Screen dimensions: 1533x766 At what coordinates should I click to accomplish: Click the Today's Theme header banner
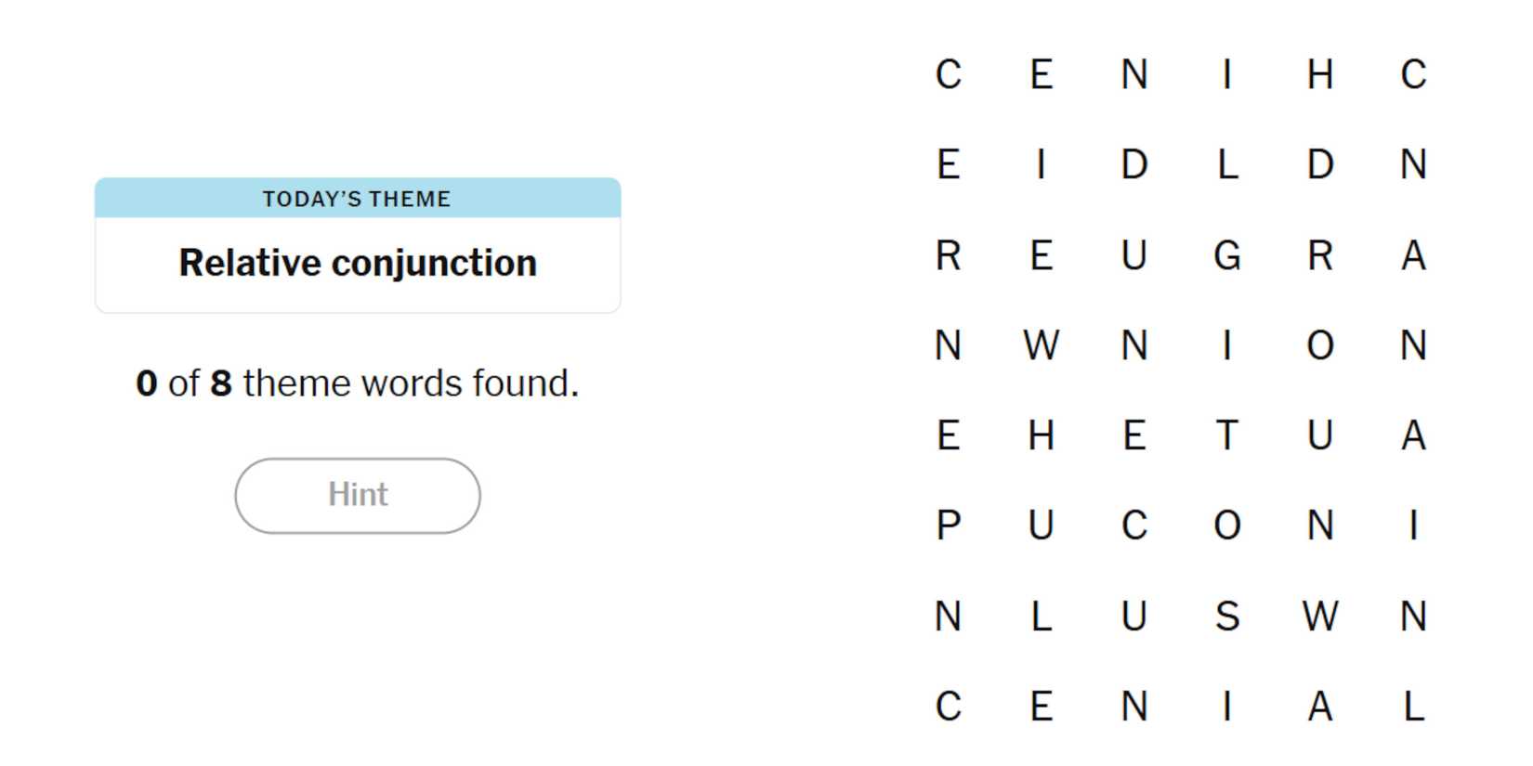click(358, 198)
